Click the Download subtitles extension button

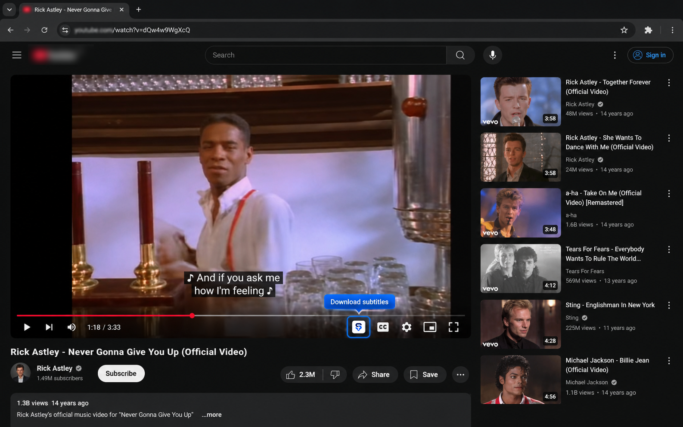(x=358, y=327)
